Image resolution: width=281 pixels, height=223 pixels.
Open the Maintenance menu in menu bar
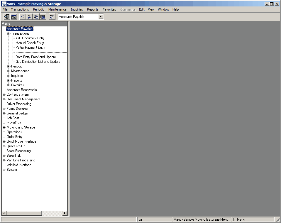57,9
